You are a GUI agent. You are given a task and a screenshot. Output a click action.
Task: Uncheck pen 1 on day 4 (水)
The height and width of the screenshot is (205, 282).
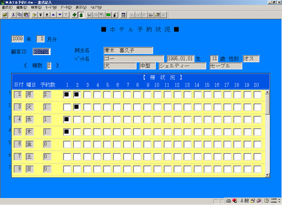point(67,120)
